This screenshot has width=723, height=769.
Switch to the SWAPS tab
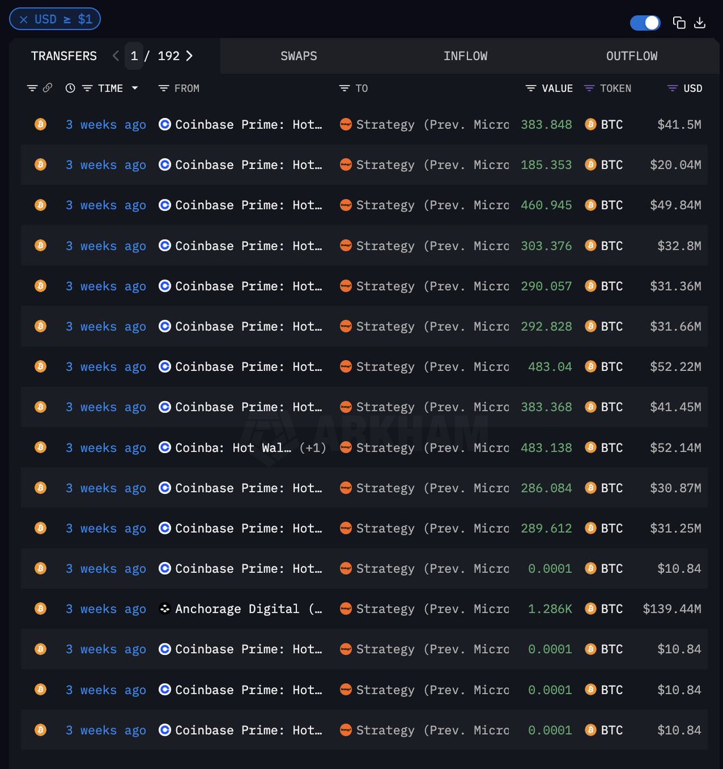coord(298,56)
